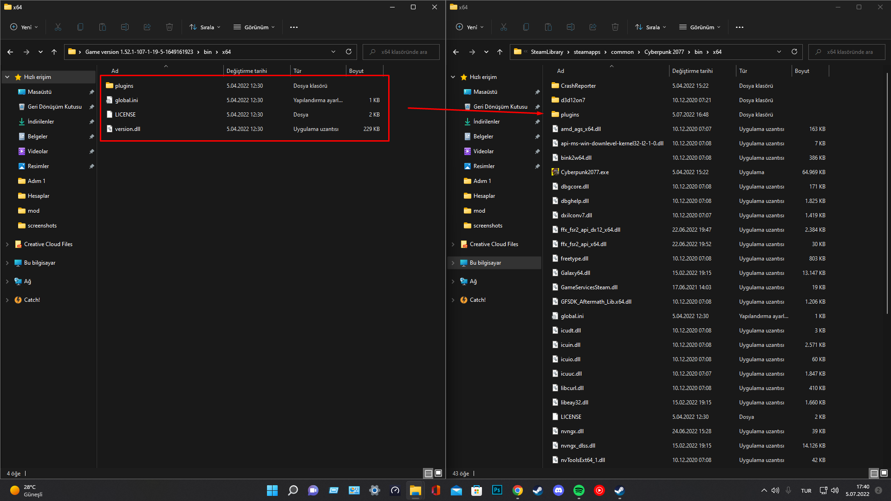The height and width of the screenshot is (501, 891).
Task: Click steamapps in right window breadcrumb
Action: [587, 52]
